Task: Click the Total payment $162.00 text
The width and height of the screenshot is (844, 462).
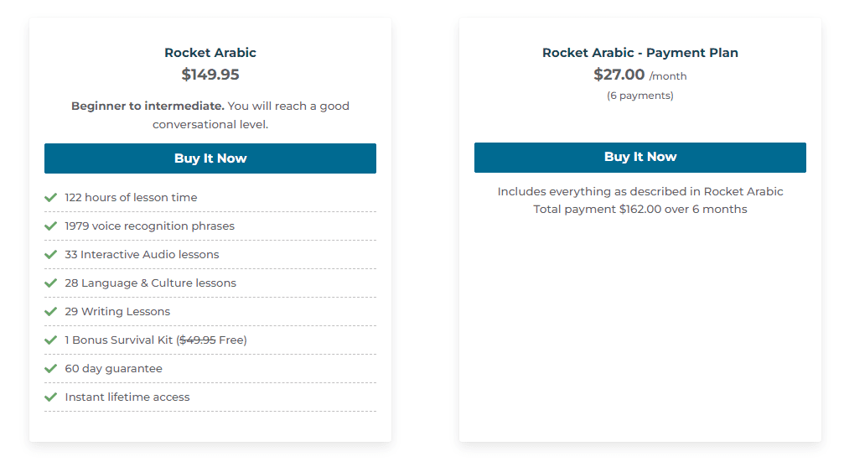Action: [639, 209]
